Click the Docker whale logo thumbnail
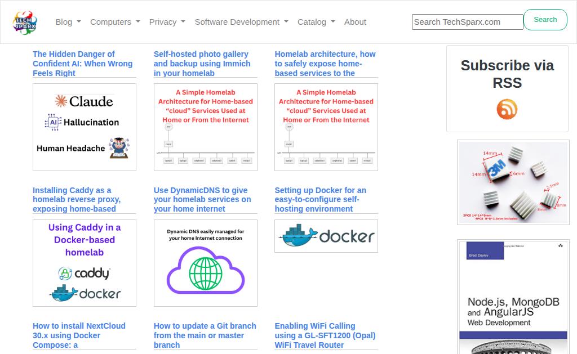This screenshot has height=354, width=577. [x=326, y=236]
